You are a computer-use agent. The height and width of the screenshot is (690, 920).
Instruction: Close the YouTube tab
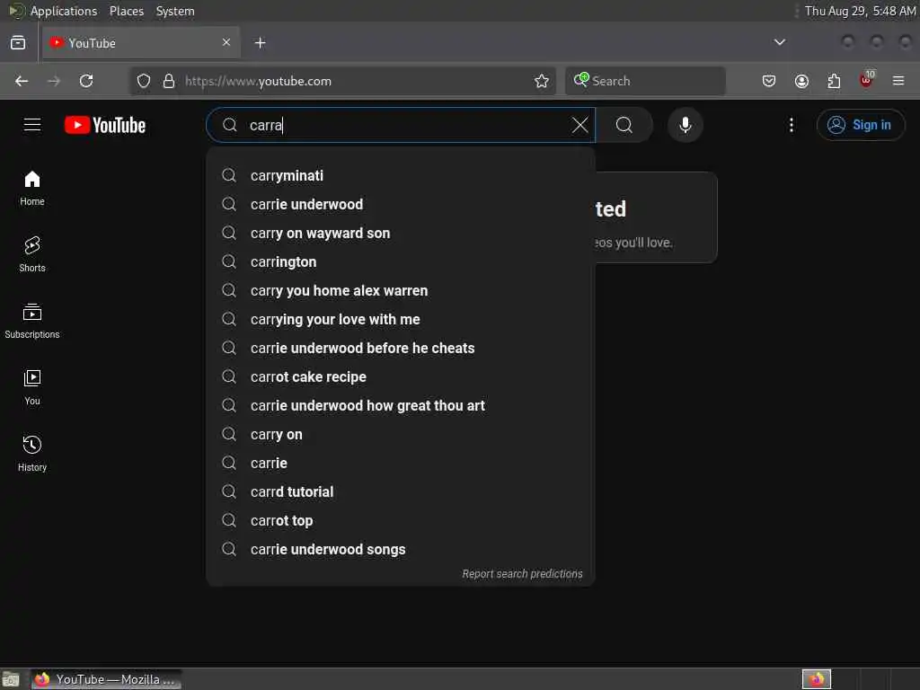click(226, 42)
